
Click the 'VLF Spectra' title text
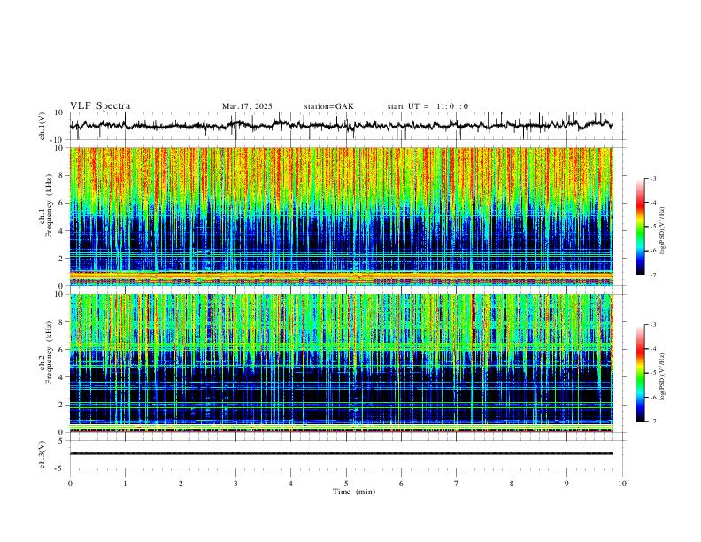tap(100, 106)
